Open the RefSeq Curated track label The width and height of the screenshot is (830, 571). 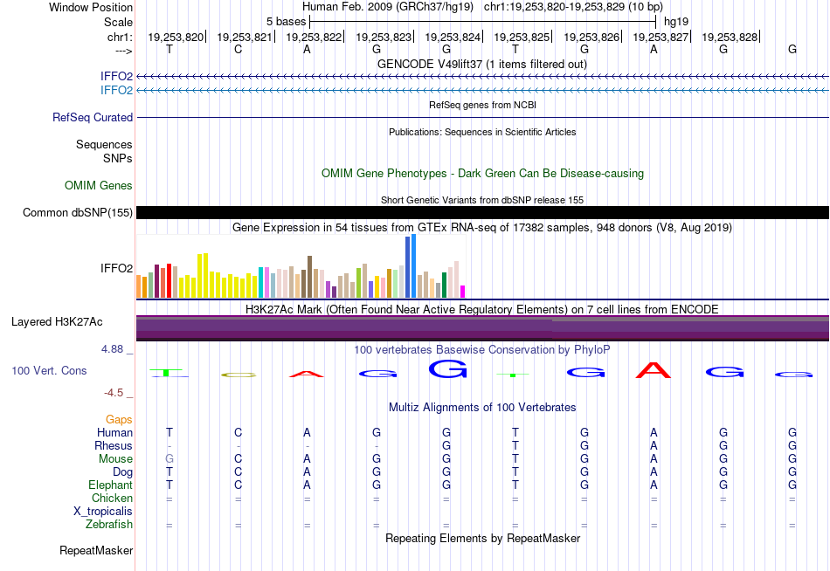coord(93,118)
